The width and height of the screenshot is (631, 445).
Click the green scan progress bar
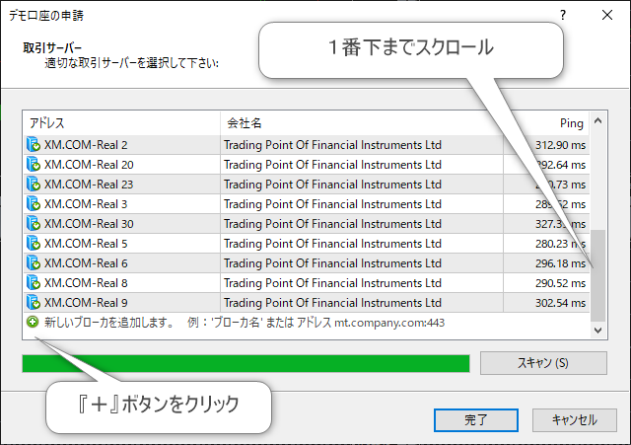(x=245, y=363)
